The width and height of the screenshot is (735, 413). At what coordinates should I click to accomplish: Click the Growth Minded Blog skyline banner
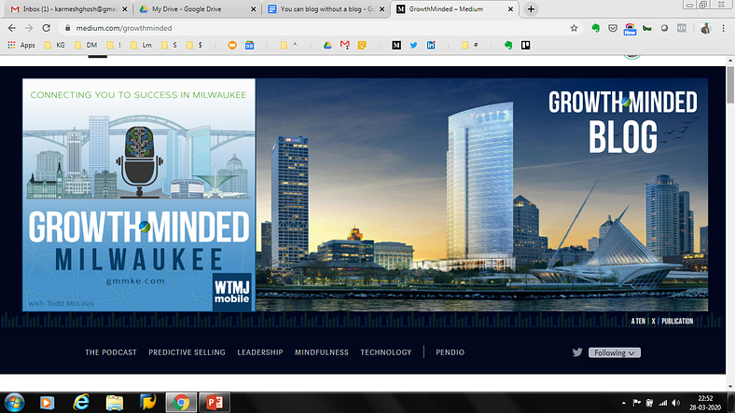tap(482, 195)
